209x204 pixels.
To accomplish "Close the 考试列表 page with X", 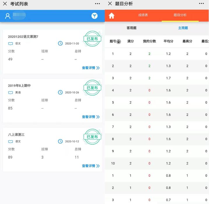I will (x=5, y=4).
